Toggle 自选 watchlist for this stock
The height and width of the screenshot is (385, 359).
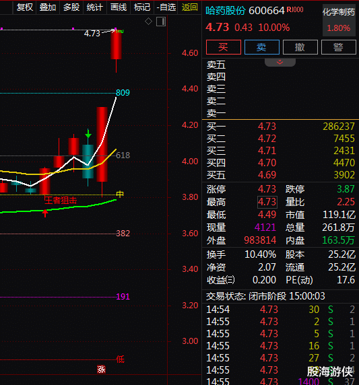point(166,7)
